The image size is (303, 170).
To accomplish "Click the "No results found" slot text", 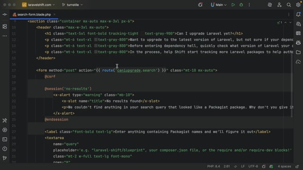I will pos(124,101).
